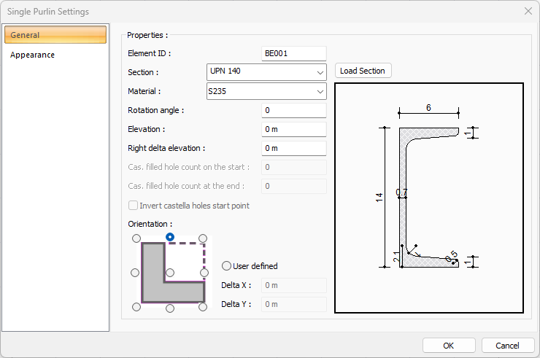This screenshot has height=358, width=540.
Task: Click the Load Section button
Action: tap(363, 71)
